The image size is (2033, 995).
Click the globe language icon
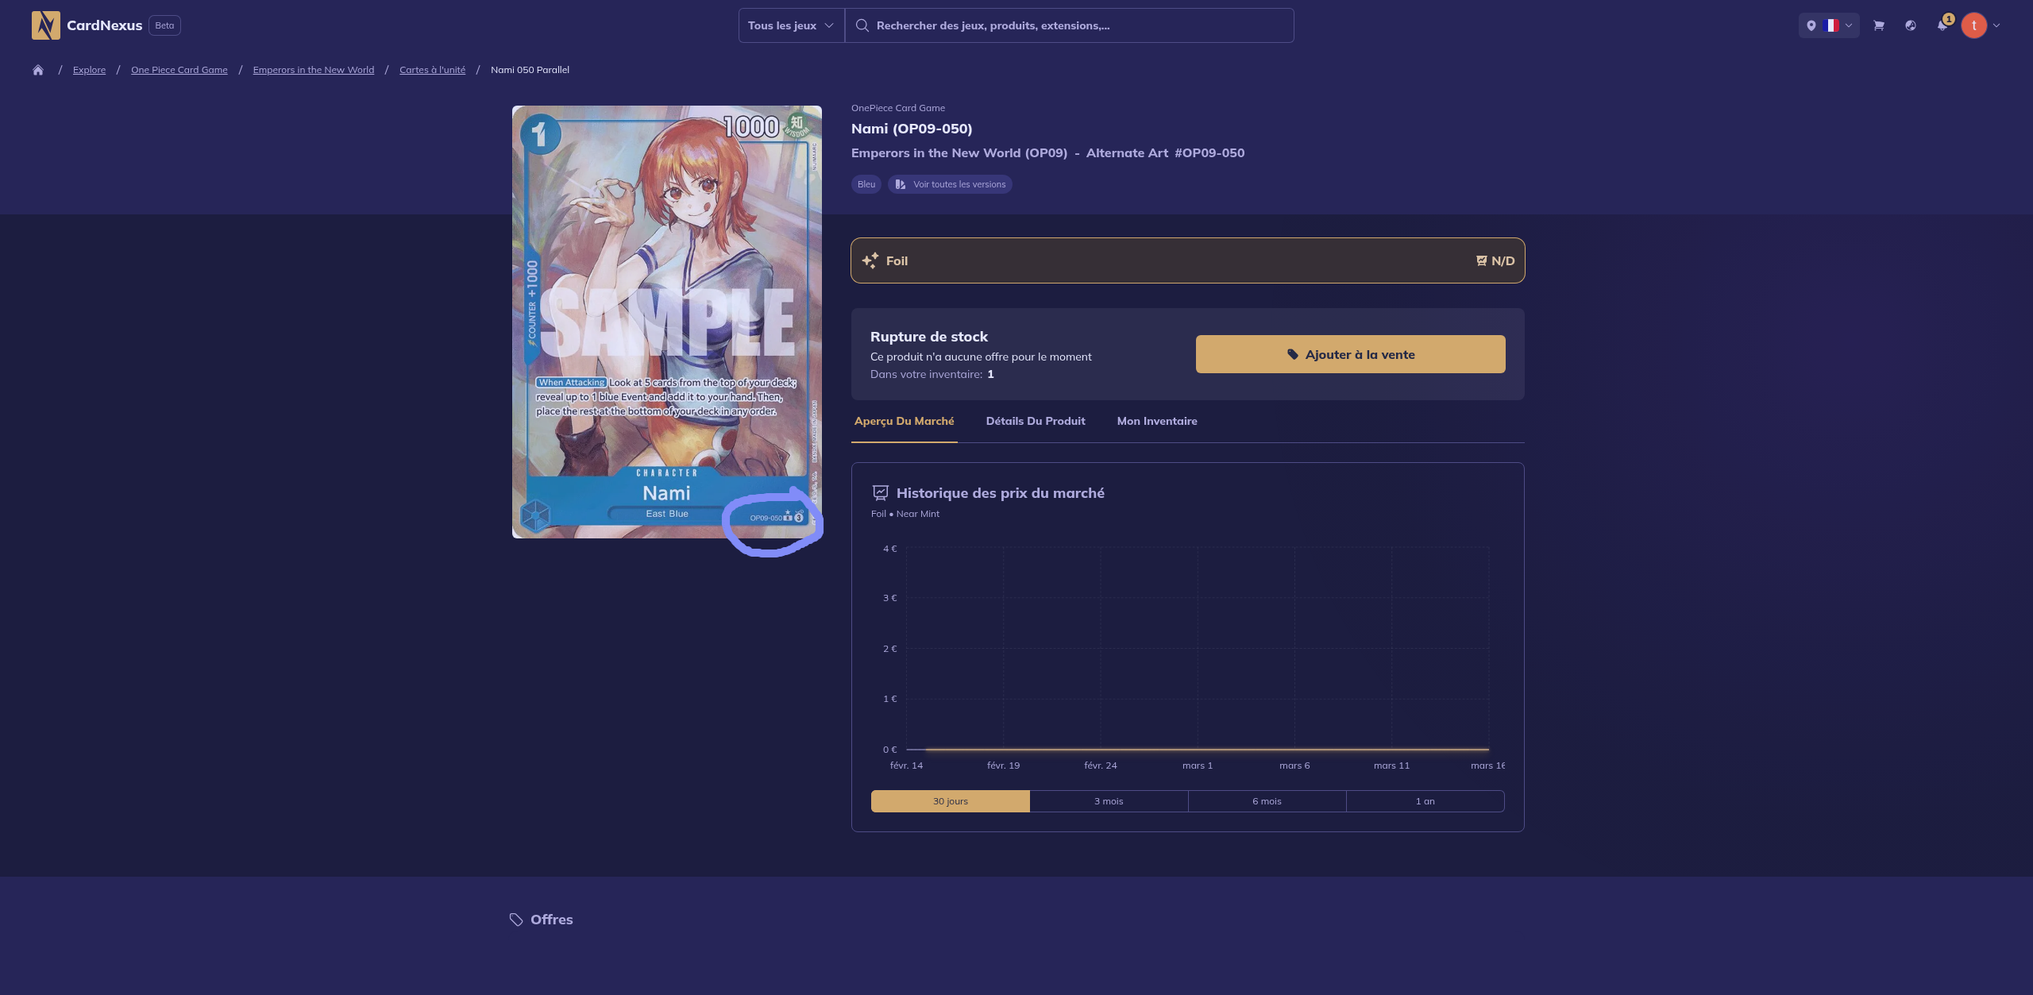click(1910, 25)
